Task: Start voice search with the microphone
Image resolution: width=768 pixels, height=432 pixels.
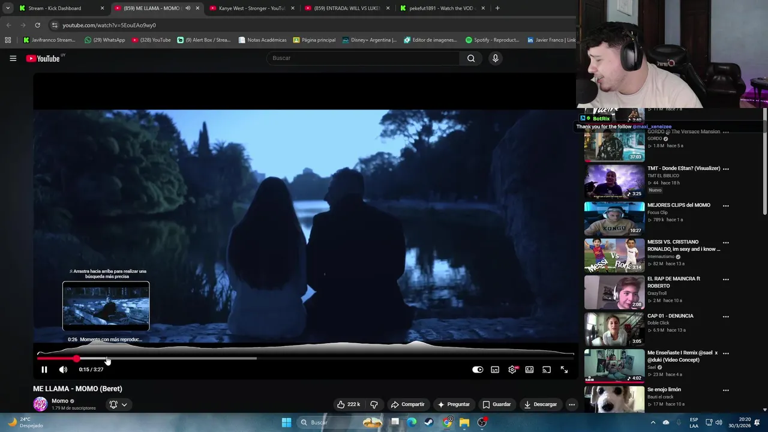Action: coord(495,58)
